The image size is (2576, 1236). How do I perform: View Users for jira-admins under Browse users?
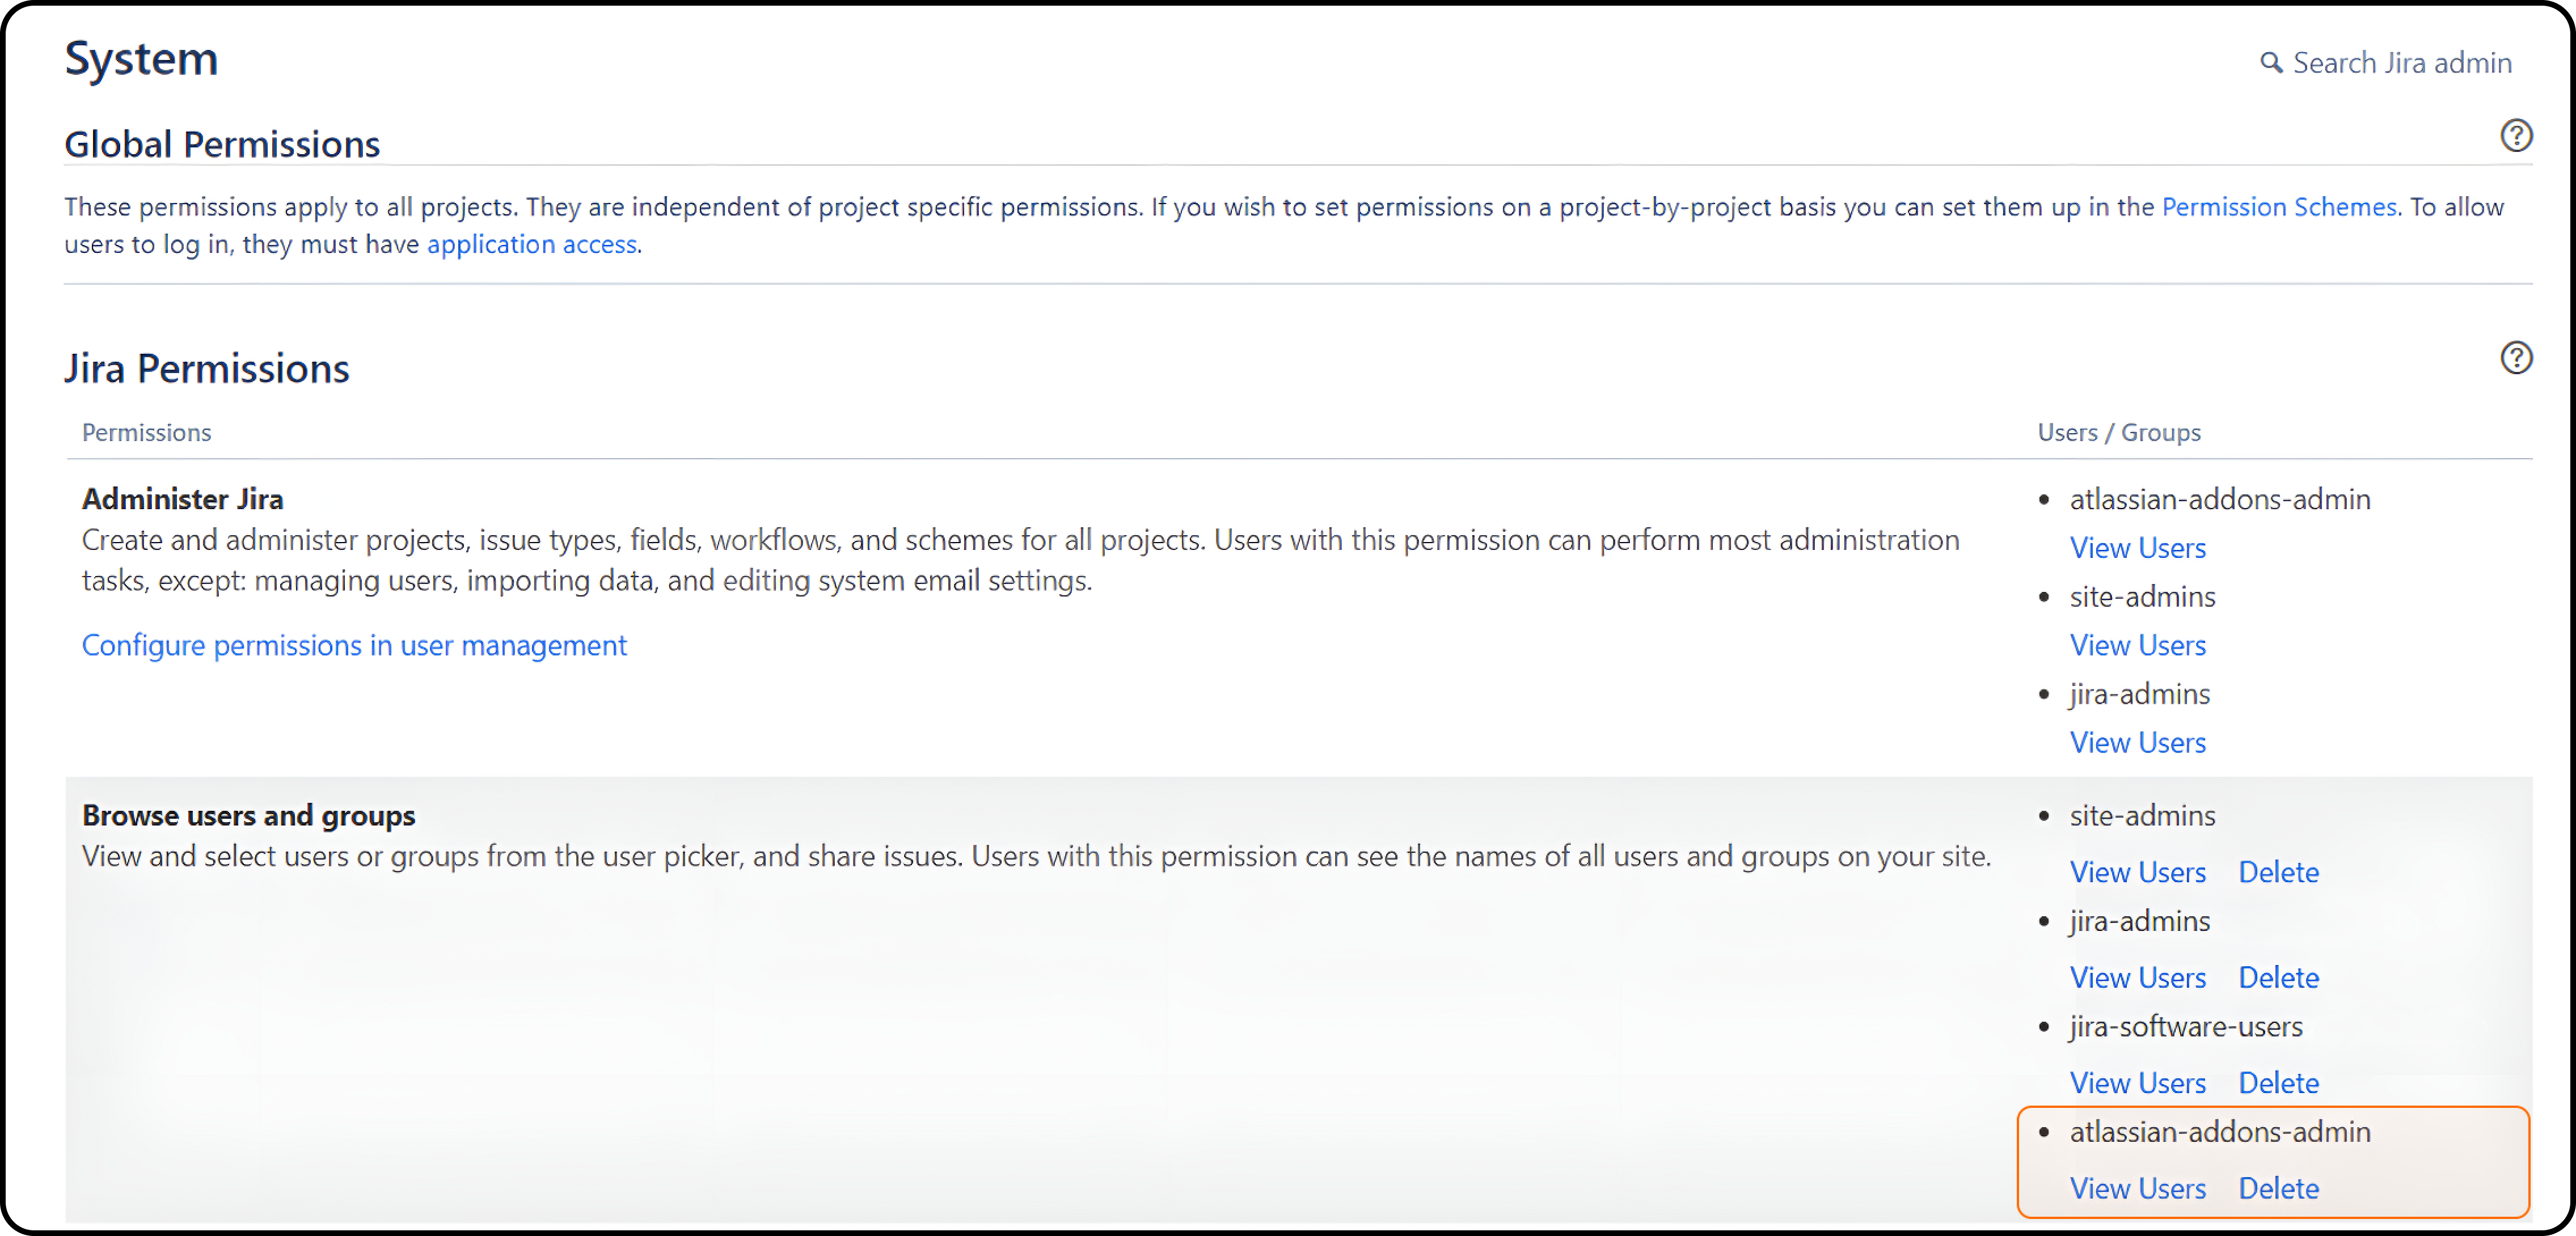point(2137,978)
